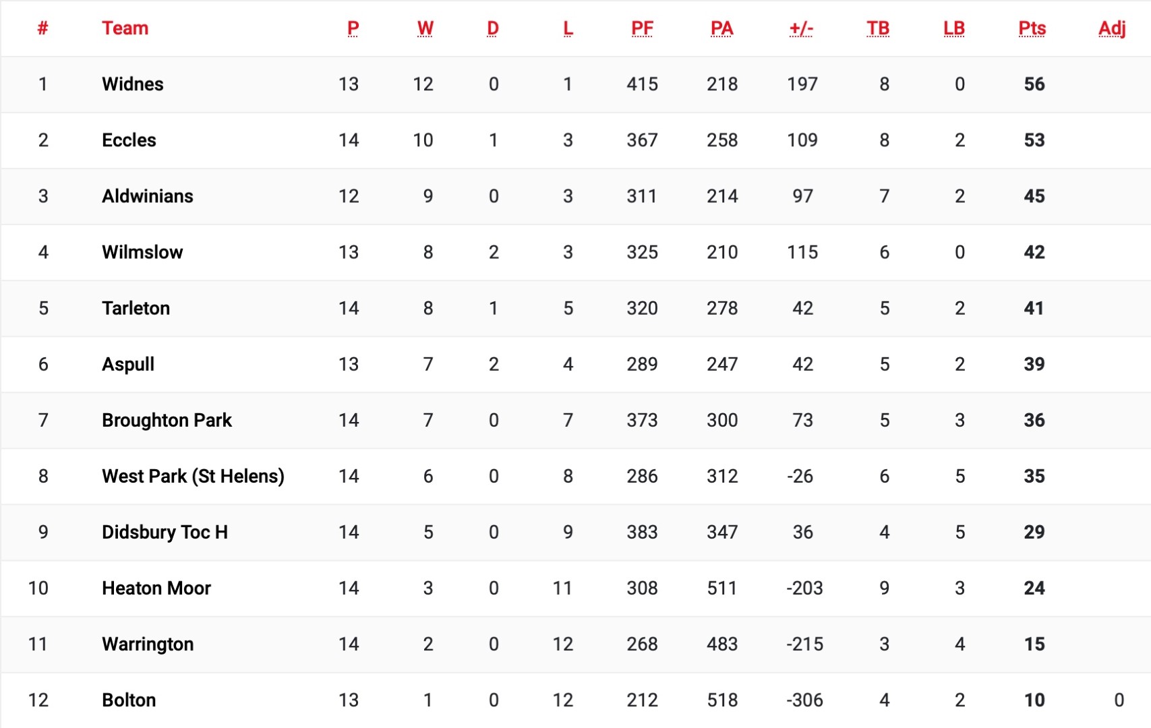Click the PA column header
The width and height of the screenshot is (1151, 728).
tap(721, 28)
